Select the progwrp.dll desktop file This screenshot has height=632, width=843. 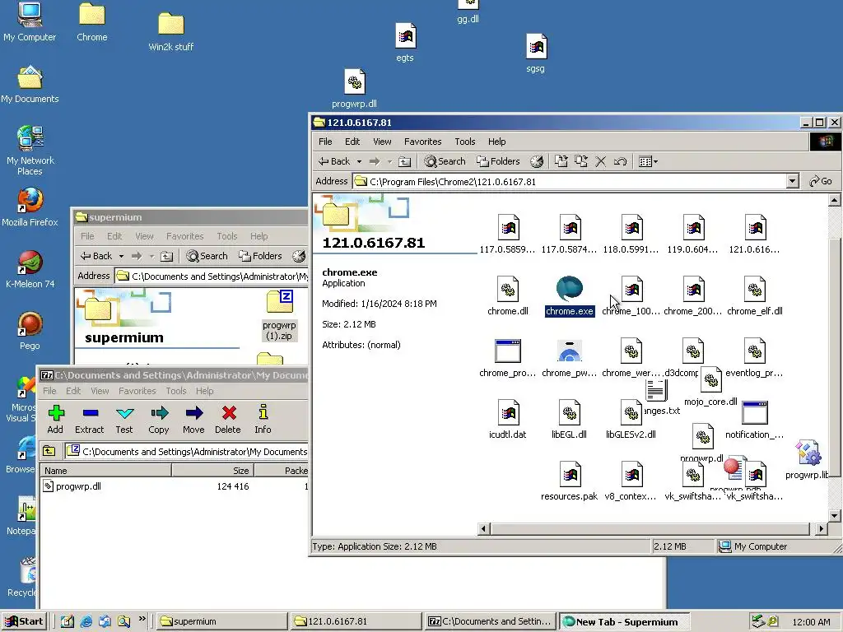[x=354, y=89]
